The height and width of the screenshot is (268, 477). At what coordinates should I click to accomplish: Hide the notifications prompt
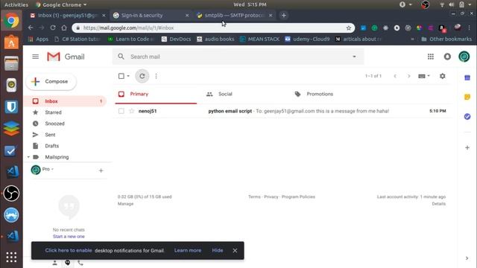218,250
